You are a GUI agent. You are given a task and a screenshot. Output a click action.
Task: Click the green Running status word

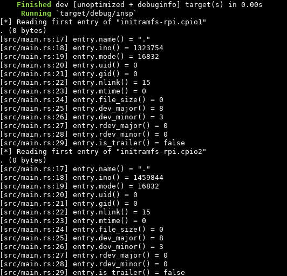coord(36,13)
